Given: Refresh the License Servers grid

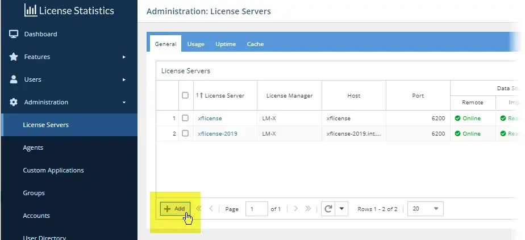Looking at the screenshot, I should (328, 209).
